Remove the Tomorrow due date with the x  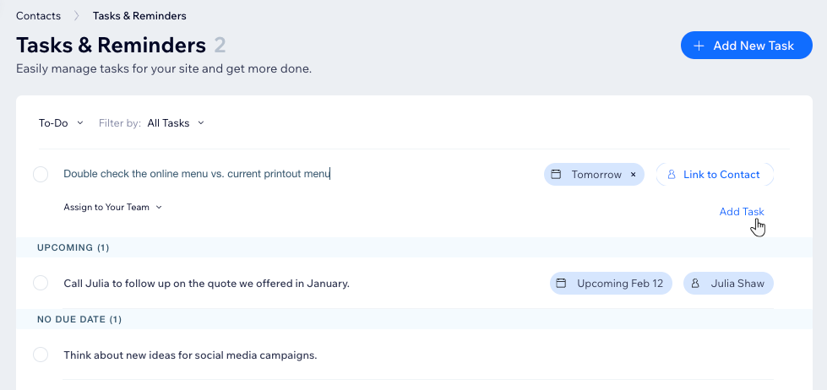tap(634, 175)
